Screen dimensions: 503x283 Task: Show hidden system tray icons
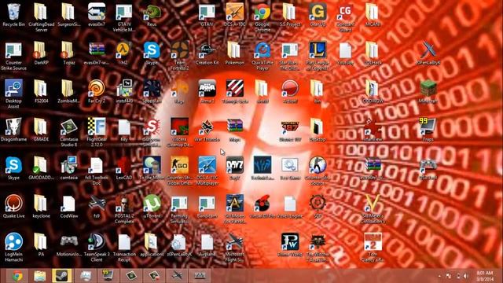pyautogui.click(x=439, y=276)
